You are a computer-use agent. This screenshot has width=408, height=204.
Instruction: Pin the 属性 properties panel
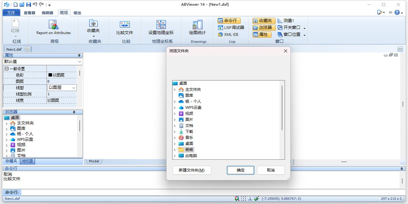(79, 55)
